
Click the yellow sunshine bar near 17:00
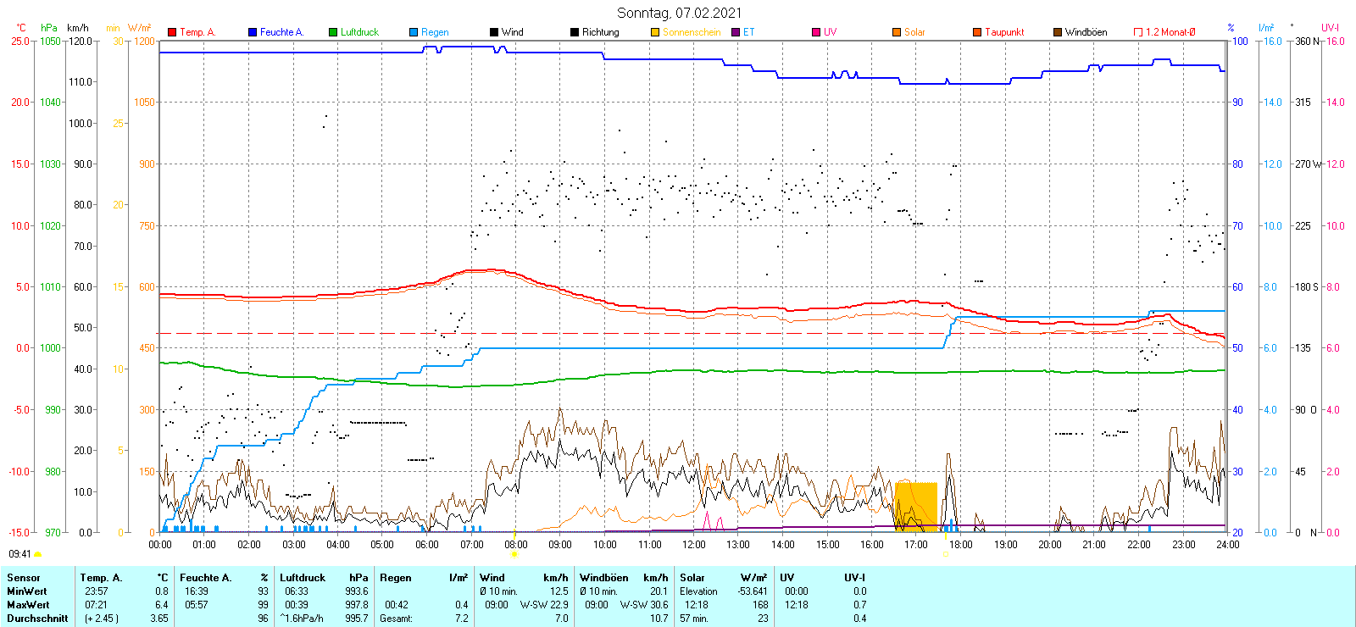point(916,507)
